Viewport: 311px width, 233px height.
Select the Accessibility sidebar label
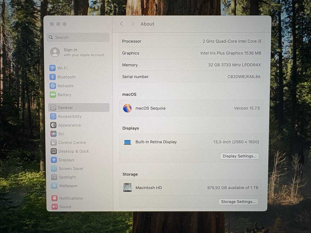[70, 116]
